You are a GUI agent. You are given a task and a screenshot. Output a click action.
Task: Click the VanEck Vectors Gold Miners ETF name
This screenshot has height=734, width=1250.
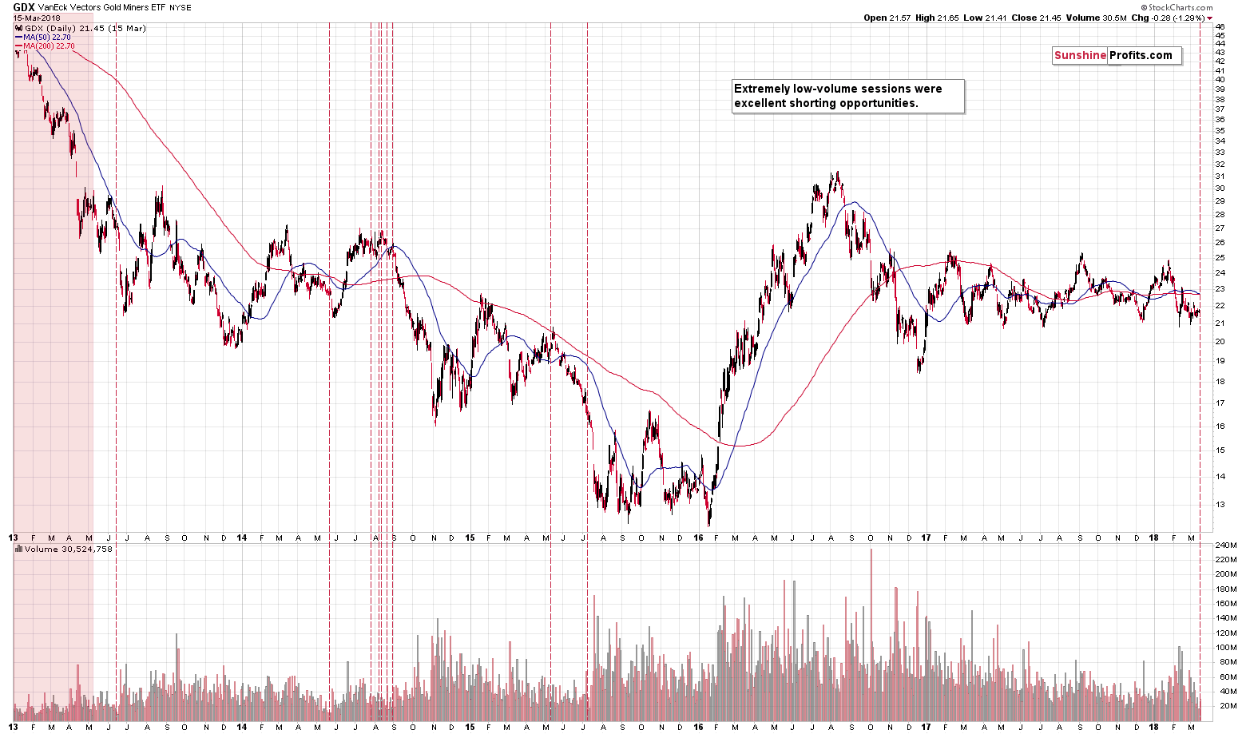click(x=101, y=8)
